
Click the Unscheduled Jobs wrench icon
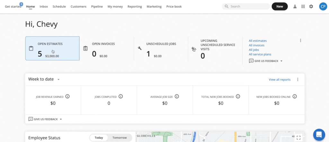tap(139, 48)
